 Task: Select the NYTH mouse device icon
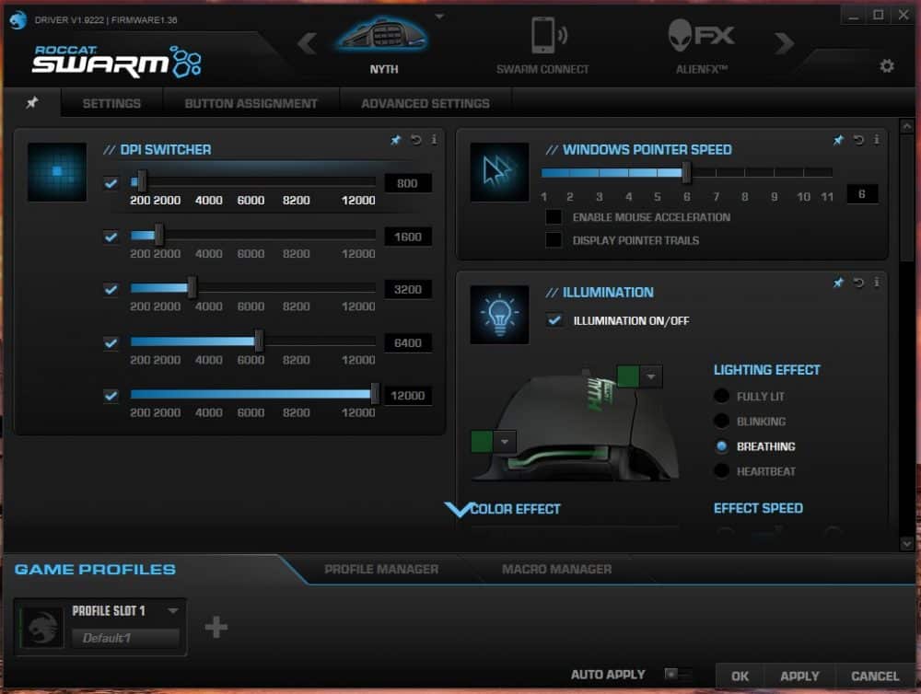(382, 35)
